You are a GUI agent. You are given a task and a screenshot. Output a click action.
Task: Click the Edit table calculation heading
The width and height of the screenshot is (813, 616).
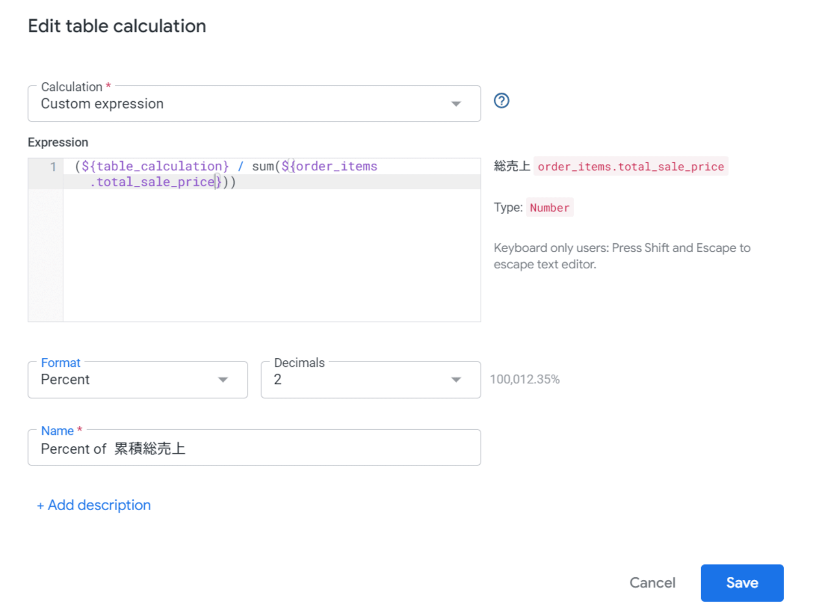point(117,26)
